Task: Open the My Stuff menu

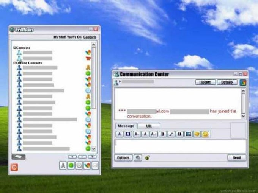Action: click(x=60, y=37)
